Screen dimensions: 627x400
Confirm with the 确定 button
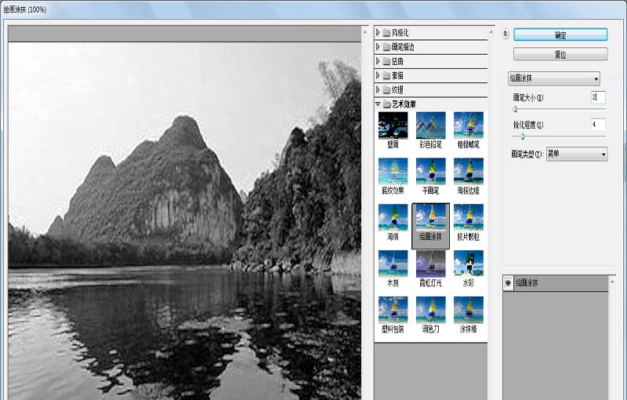point(560,35)
